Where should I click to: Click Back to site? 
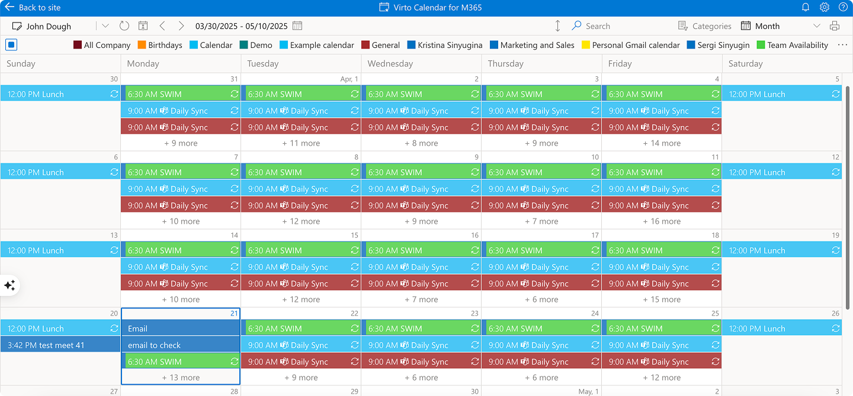[33, 8]
